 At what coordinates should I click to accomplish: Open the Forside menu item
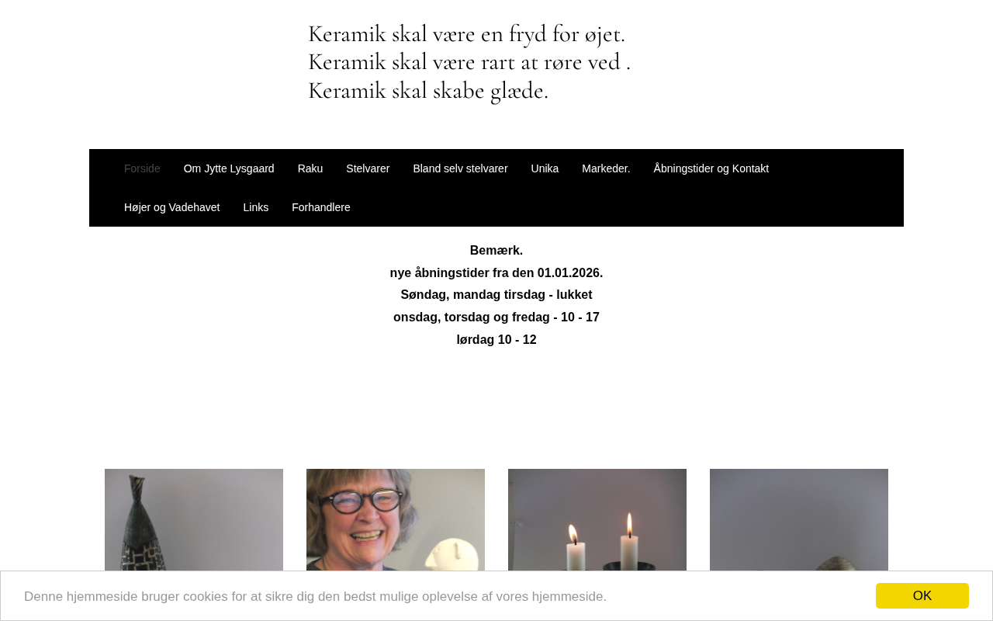click(x=142, y=168)
